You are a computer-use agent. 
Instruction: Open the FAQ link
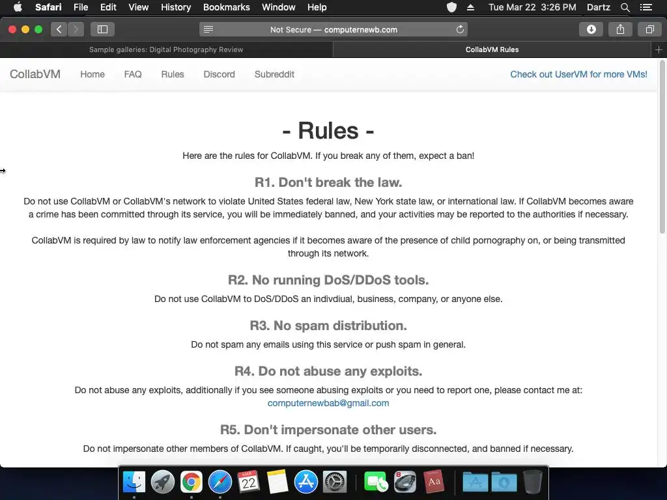133,74
